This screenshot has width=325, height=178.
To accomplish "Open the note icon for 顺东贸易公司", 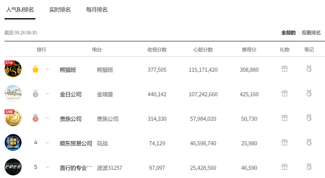I will 309,143.
